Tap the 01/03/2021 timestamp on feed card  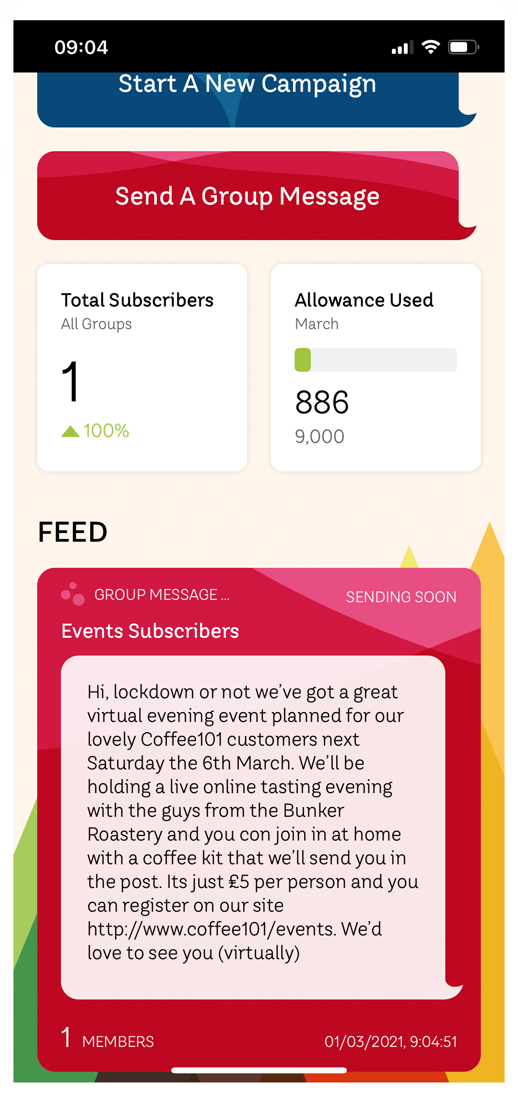(x=390, y=1042)
